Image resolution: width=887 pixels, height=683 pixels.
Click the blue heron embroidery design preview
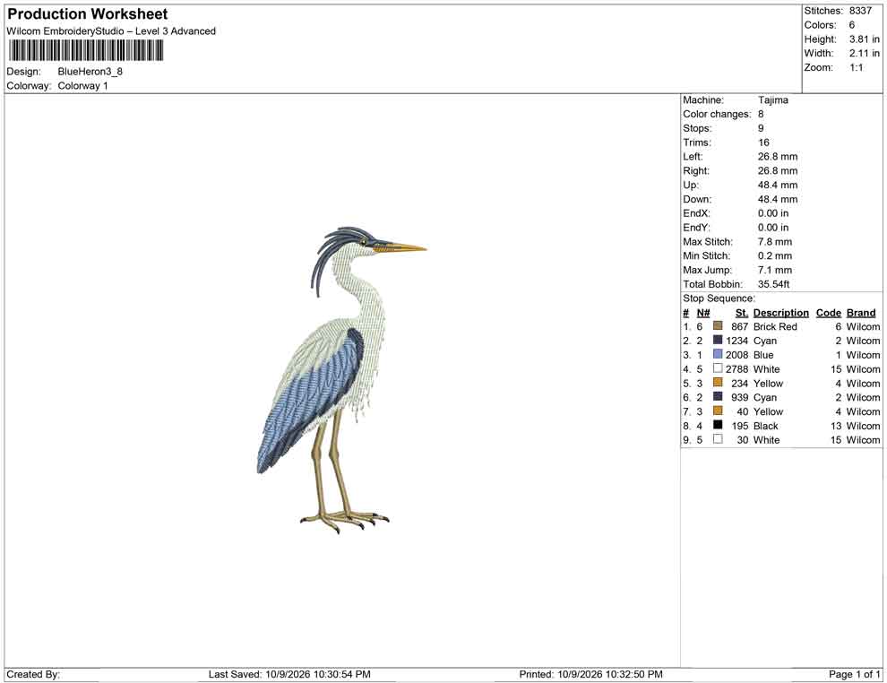[x=341, y=380]
